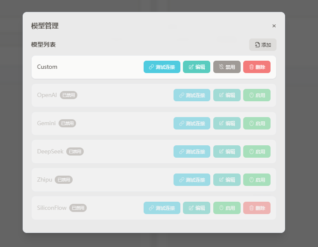Enable the SiliconFlow model

coord(227,208)
